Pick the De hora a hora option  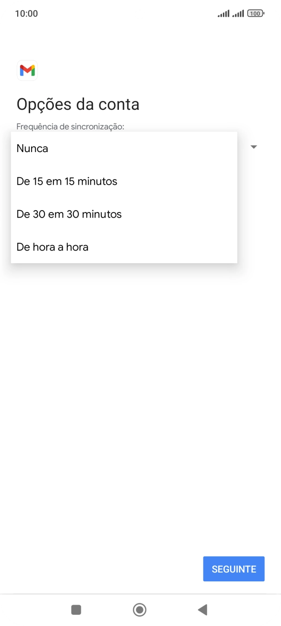pos(52,247)
